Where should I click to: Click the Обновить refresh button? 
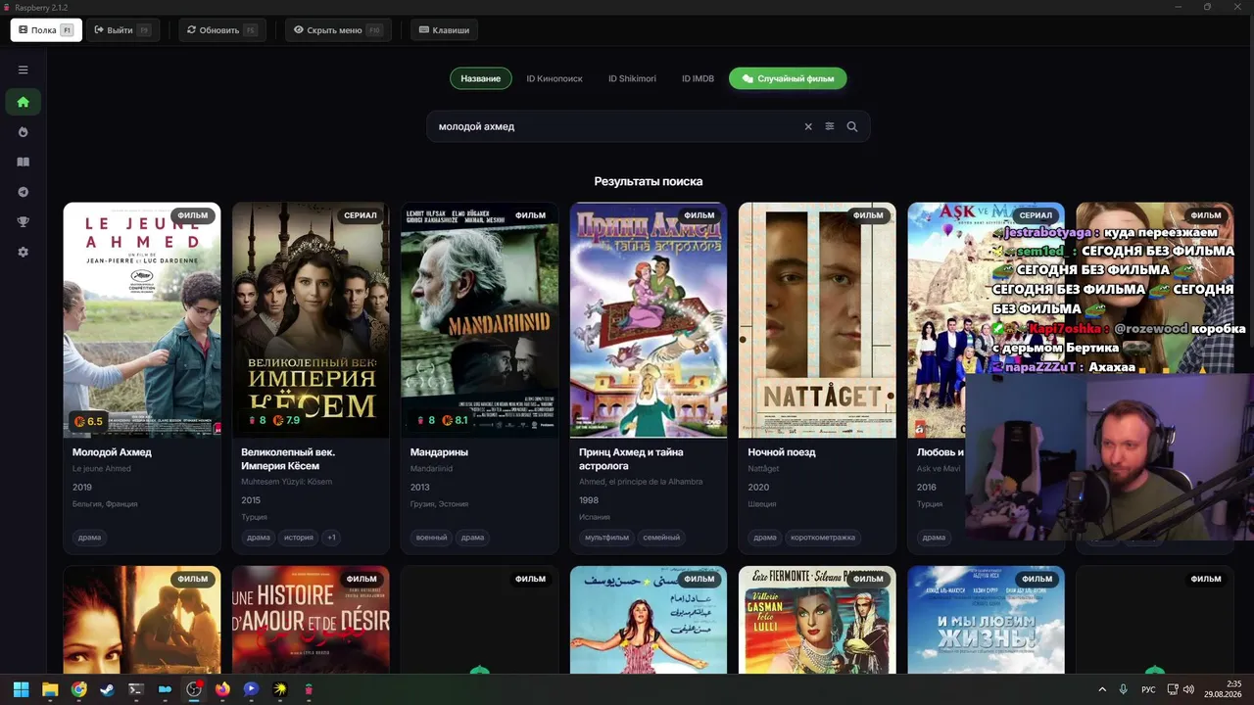(x=221, y=30)
